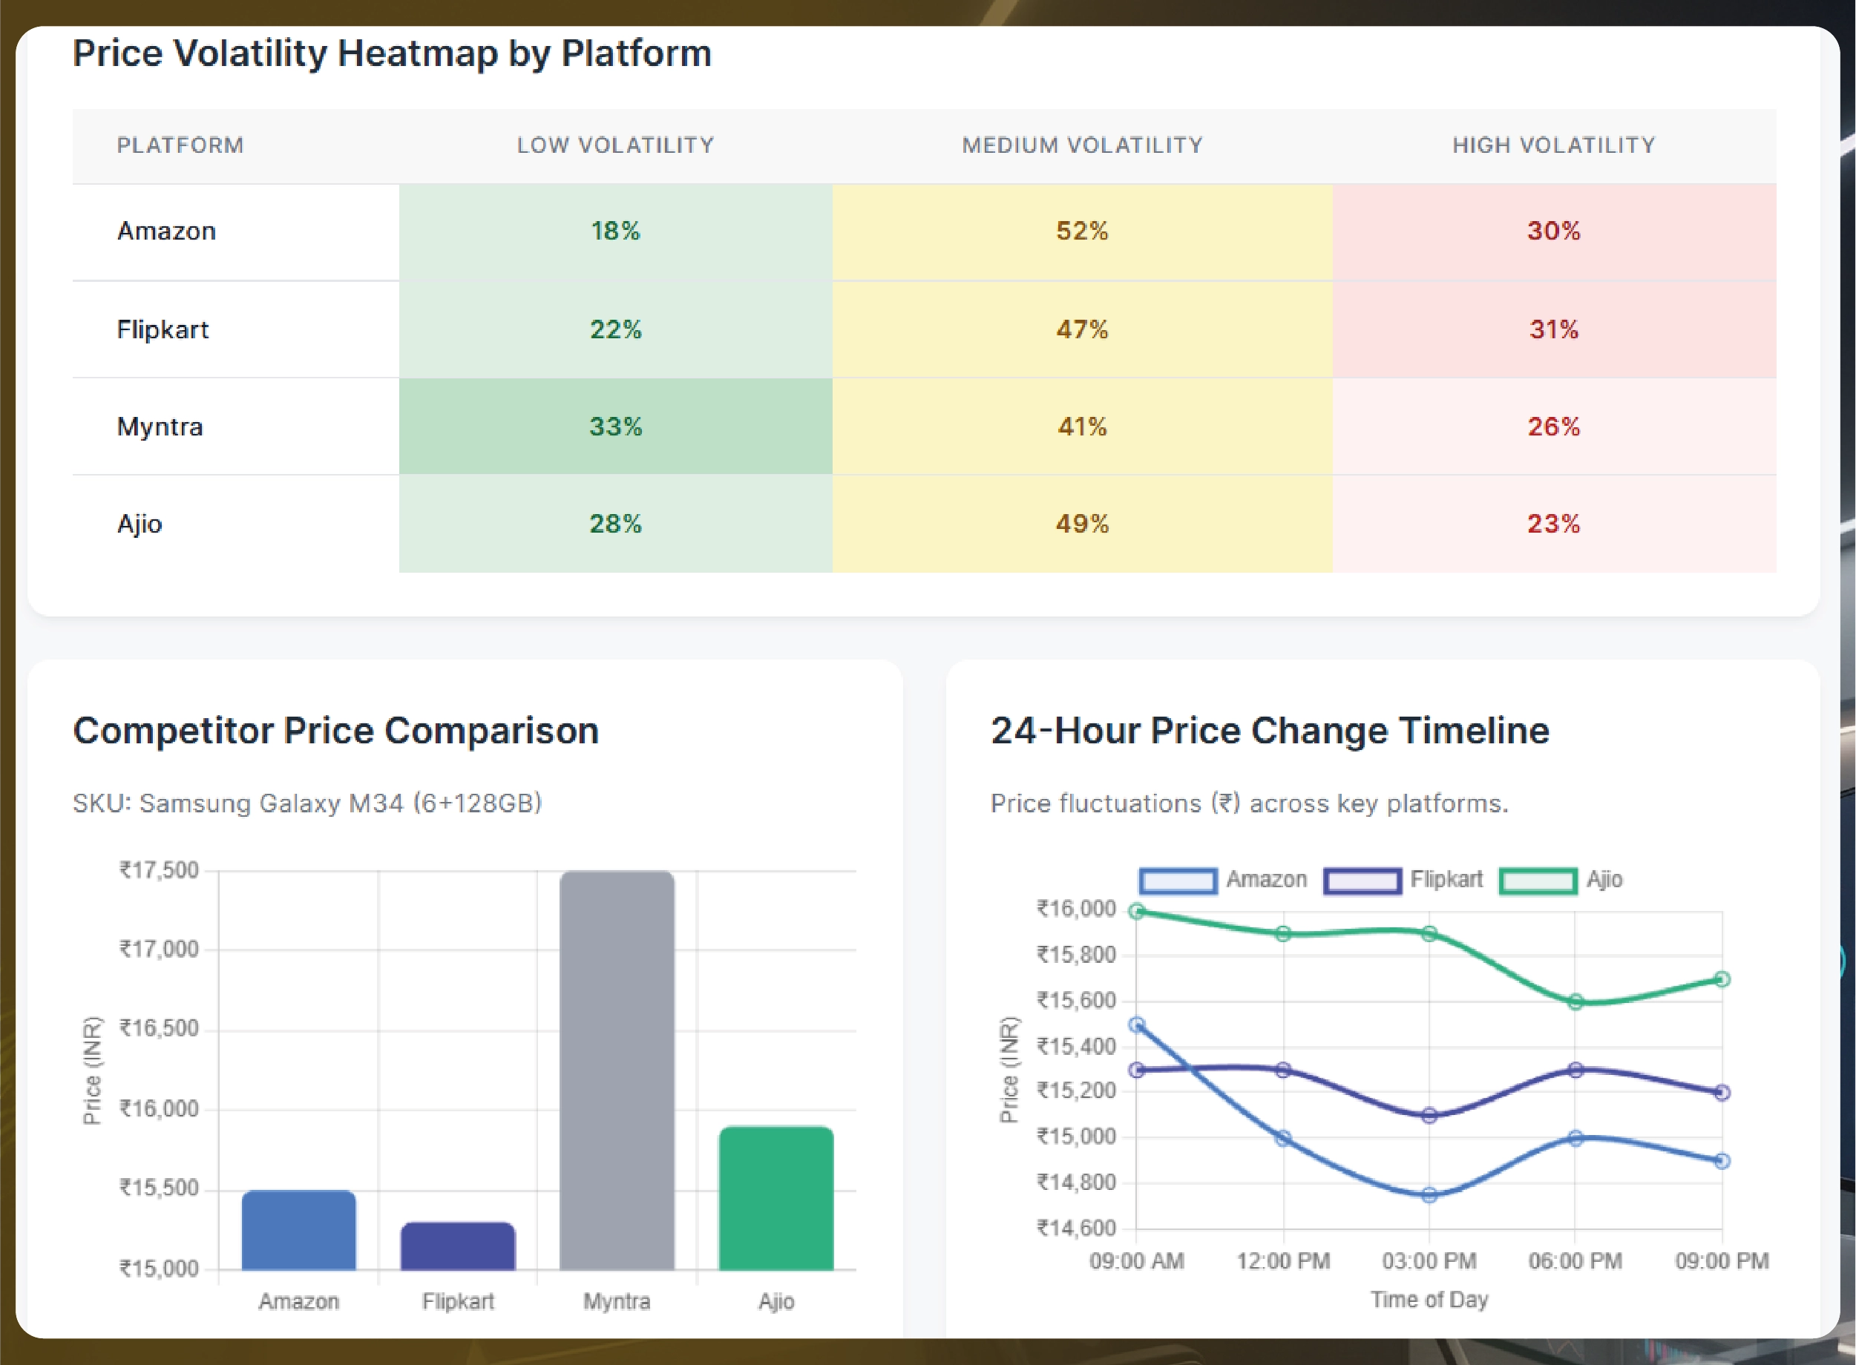Click the Platform column header

(x=180, y=145)
